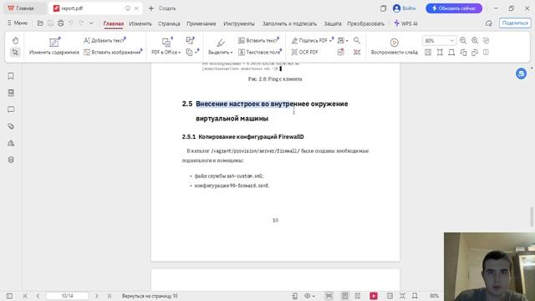This screenshot has height=301, width=535.
Task: Activate the Select (arrow cursor) tool
Action: (x=15, y=52)
